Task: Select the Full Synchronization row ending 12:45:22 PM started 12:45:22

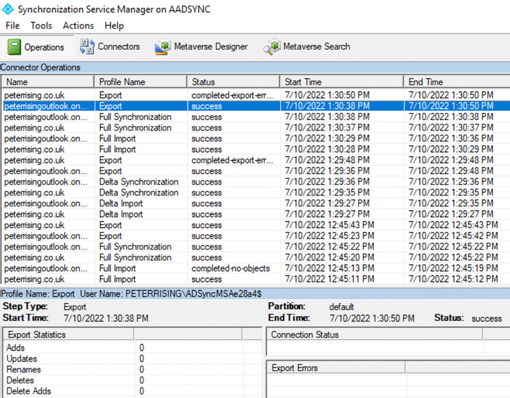Action: coord(256,247)
